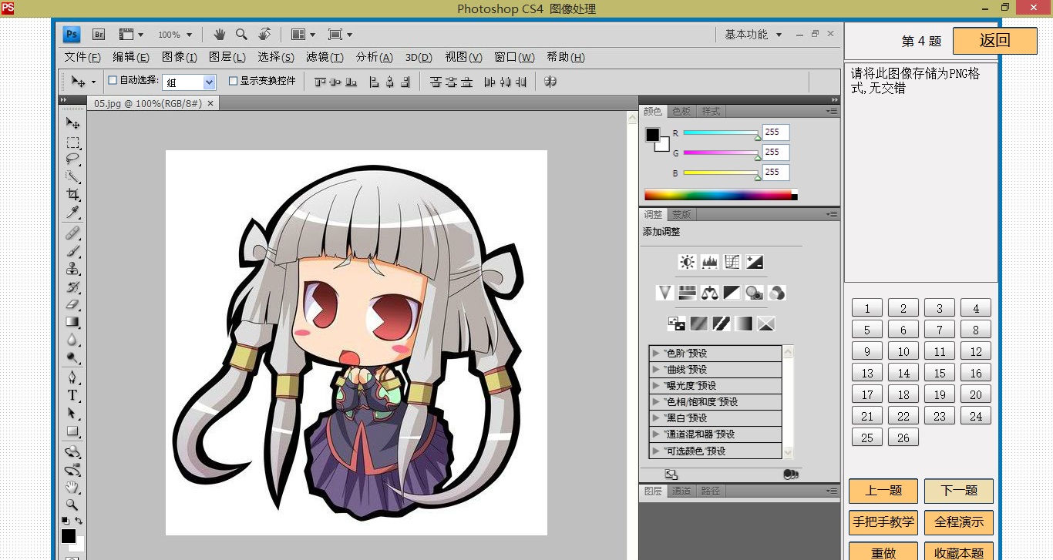Image resolution: width=1053 pixels, height=560 pixels.
Task: Click the 全程演示 button
Action: (959, 522)
